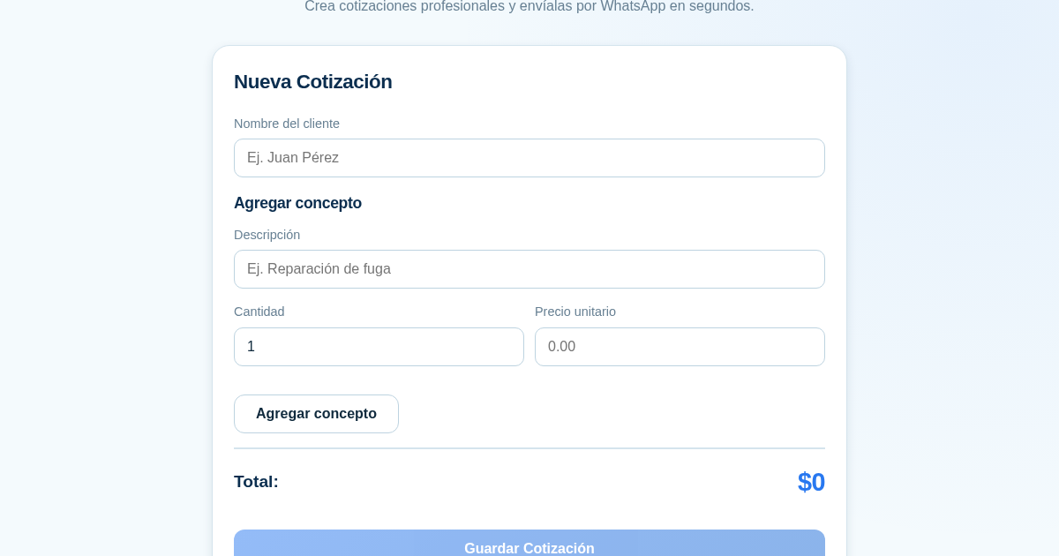
Task: Click the tagline mentioning WhatsApp
Action: 529,7
